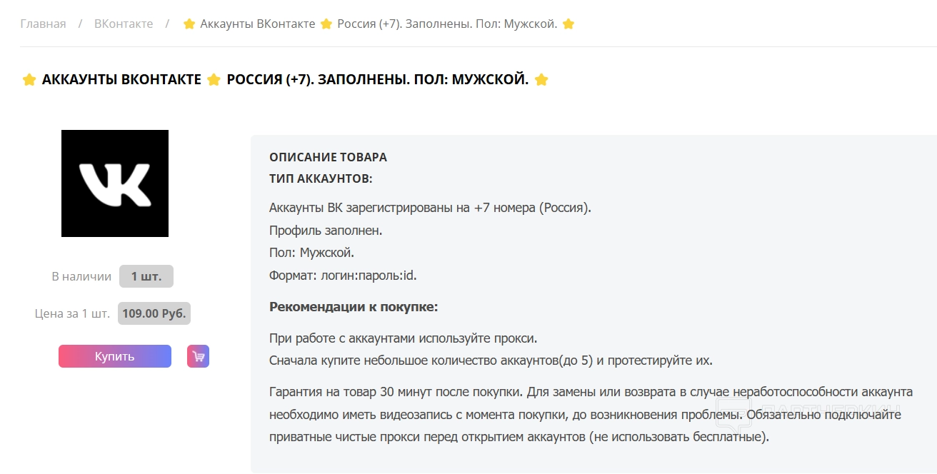The height and width of the screenshot is (474, 937).
Task: Click the breadcrumb star before Россия (+7)
Action: pyautogui.click(x=326, y=24)
